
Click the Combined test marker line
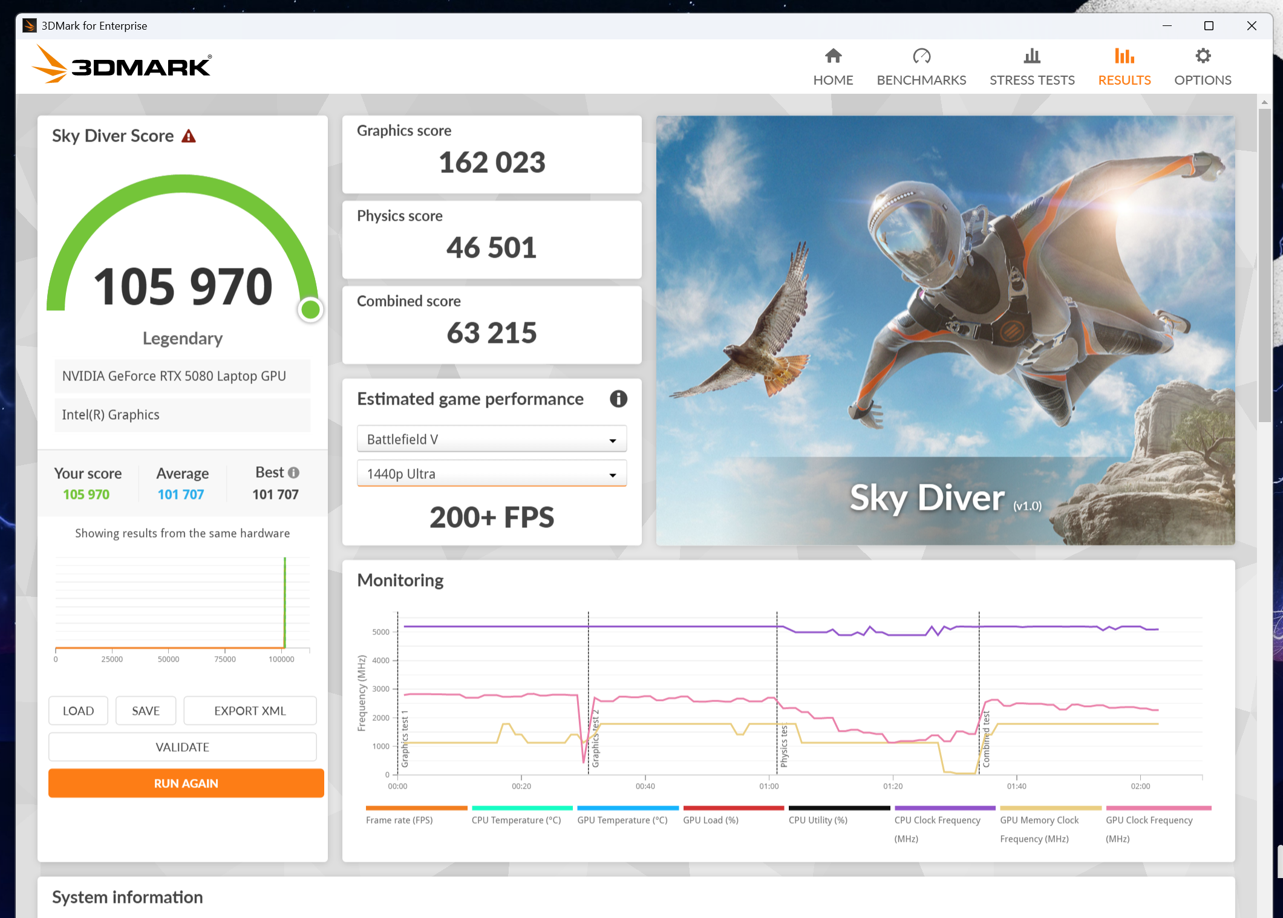(979, 693)
